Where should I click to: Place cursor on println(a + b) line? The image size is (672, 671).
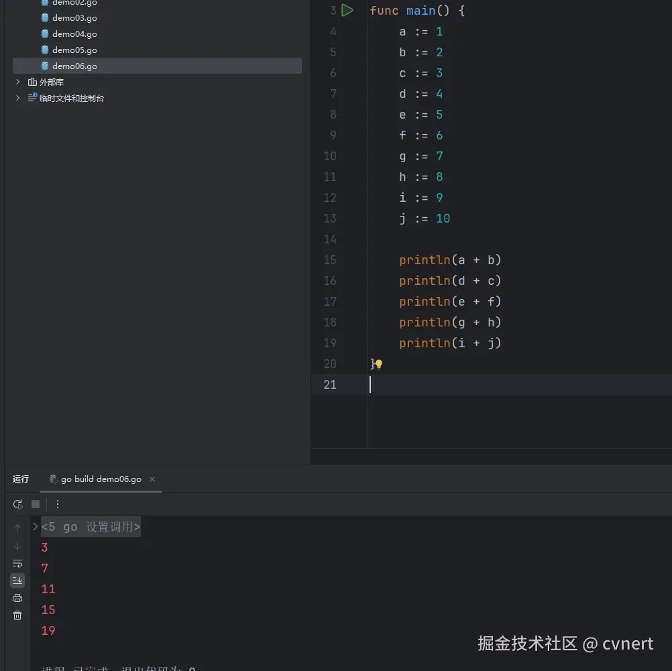tap(449, 260)
